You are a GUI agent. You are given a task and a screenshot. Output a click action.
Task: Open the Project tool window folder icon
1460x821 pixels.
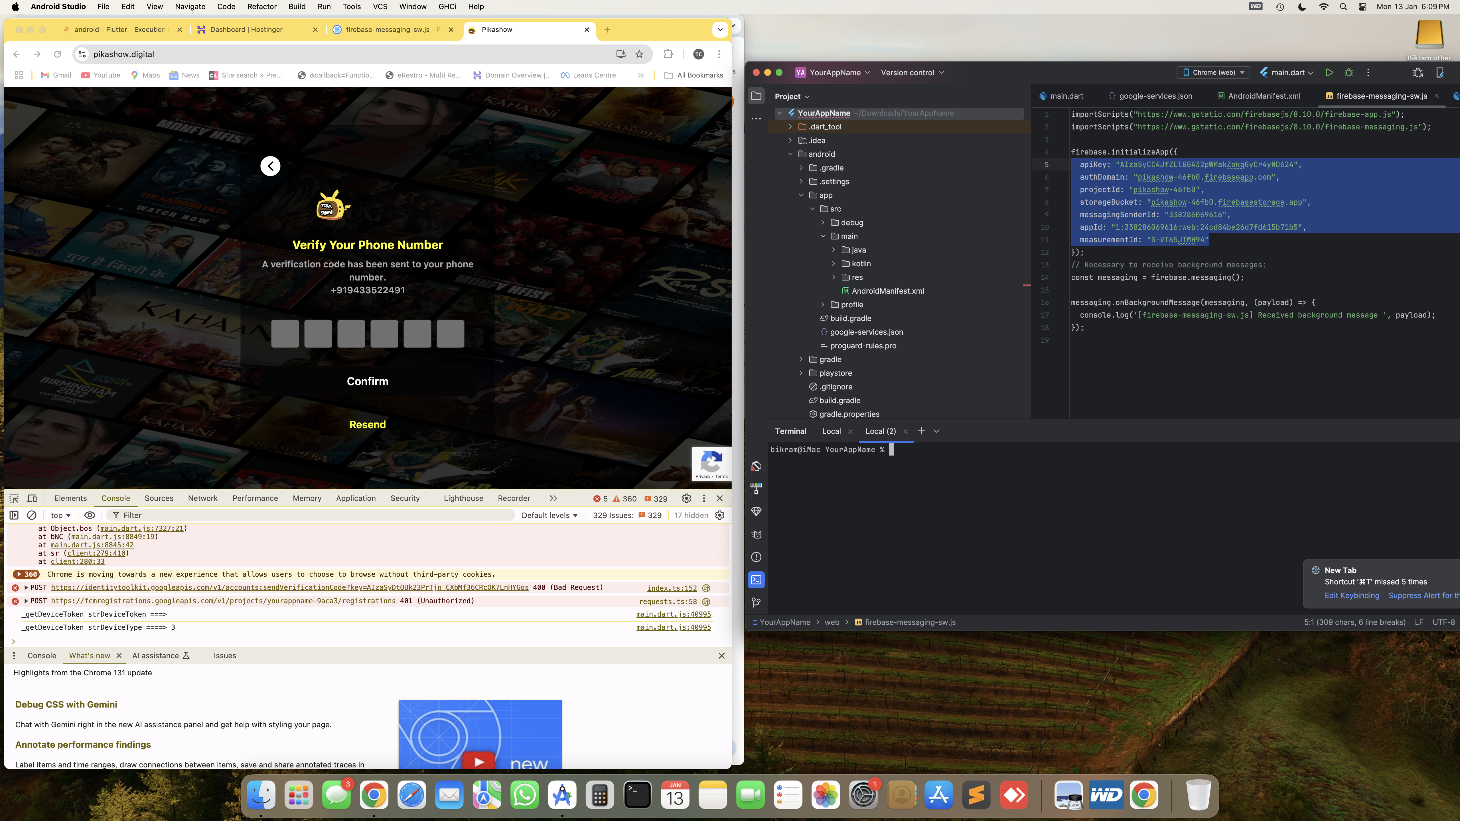(x=756, y=96)
